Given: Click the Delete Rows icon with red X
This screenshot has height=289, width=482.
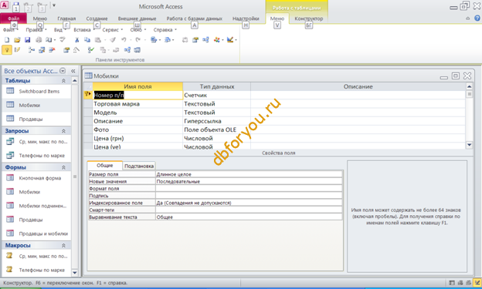Looking at the screenshot, I should (x=52, y=50).
